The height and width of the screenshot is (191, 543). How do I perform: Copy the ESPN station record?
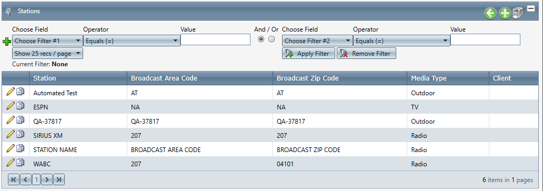pyautogui.click(x=21, y=106)
